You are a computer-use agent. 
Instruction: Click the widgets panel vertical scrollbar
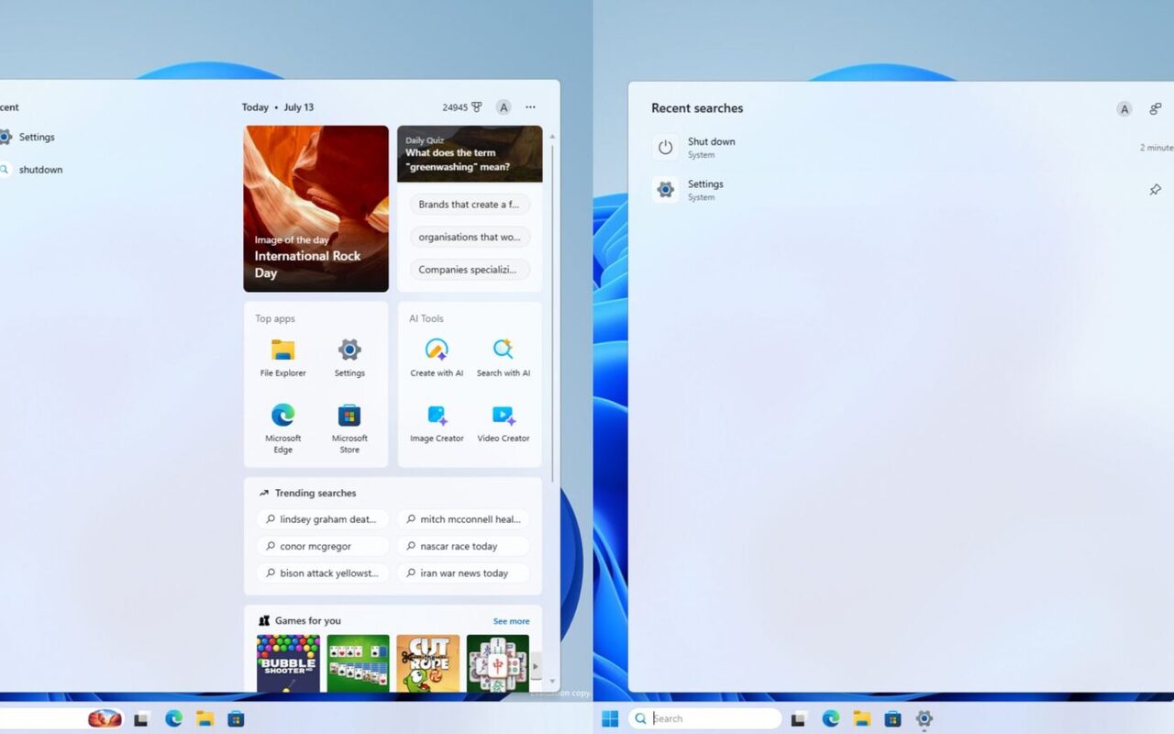[x=552, y=312]
